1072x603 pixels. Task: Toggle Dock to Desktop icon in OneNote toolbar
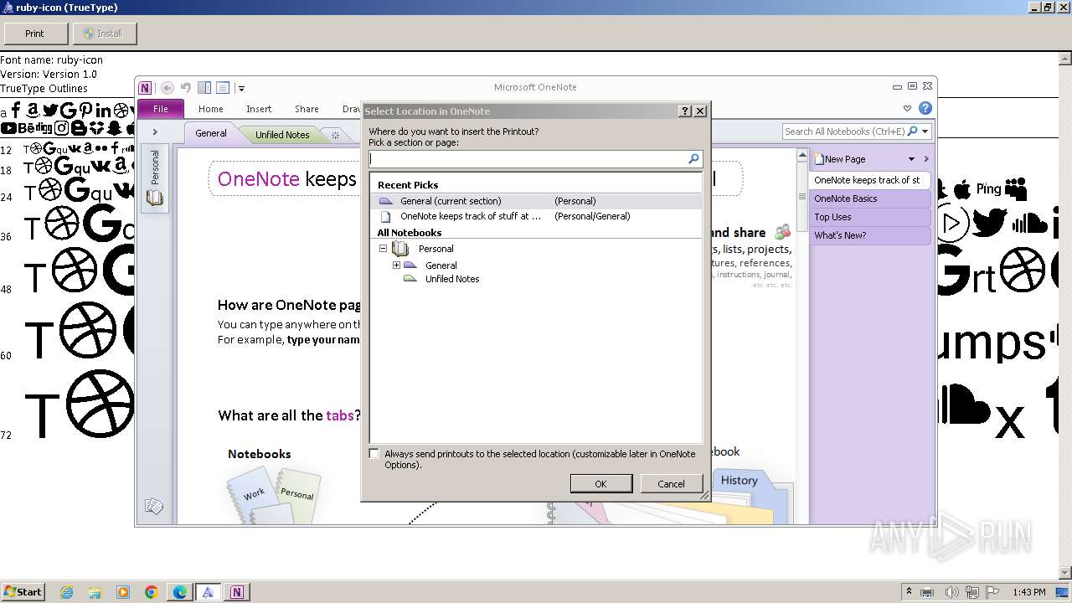tap(204, 87)
